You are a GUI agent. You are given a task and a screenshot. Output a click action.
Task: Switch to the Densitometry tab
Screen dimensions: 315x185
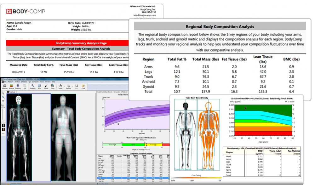click(109, 92)
